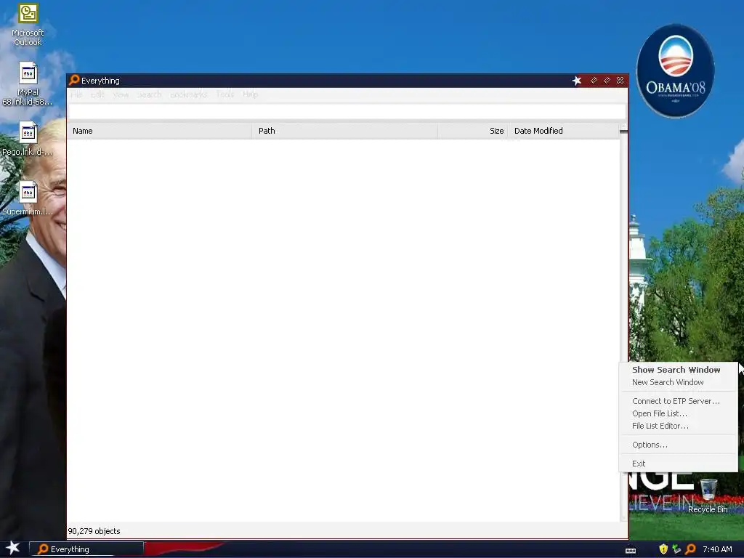Select the Supermium shortcut desktop icon
Screen dimensions: 744x558
28,199
